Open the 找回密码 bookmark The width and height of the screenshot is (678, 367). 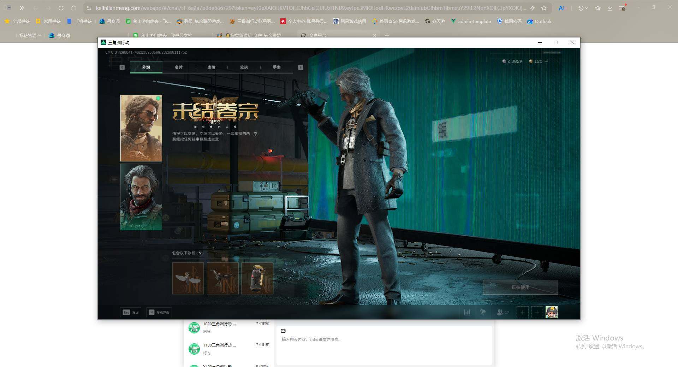point(509,22)
